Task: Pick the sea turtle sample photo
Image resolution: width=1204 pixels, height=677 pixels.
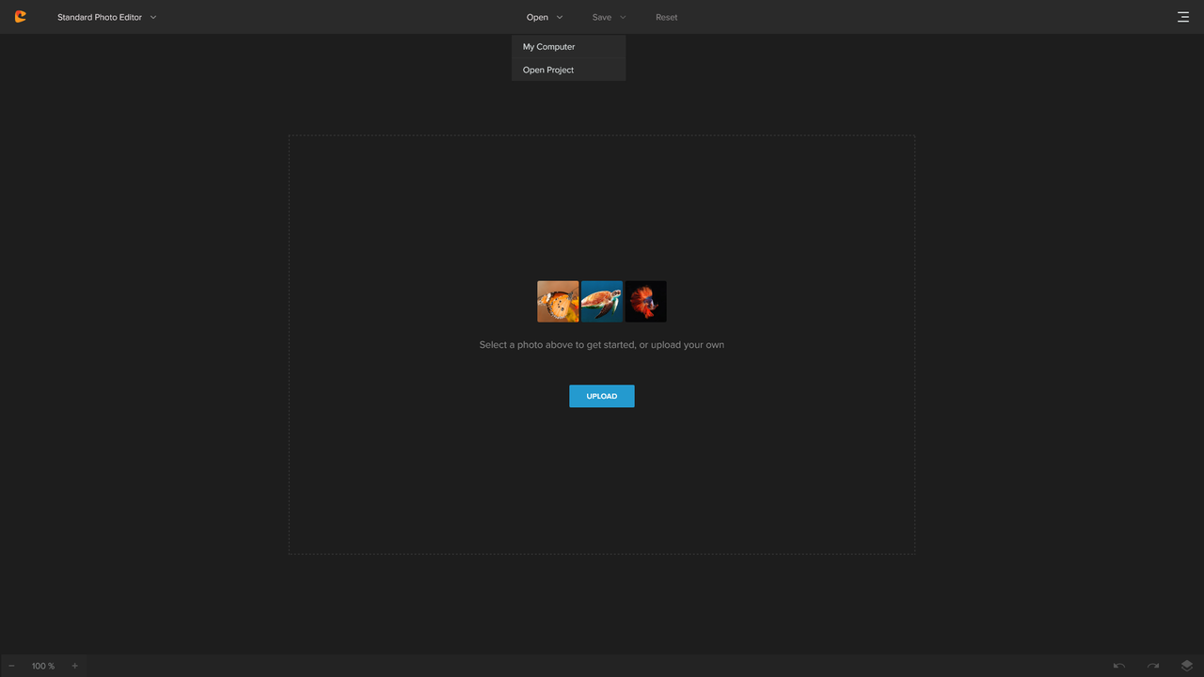Action: click(602, 302)
